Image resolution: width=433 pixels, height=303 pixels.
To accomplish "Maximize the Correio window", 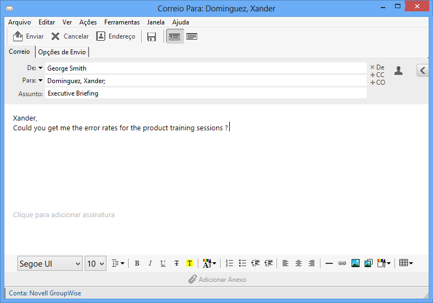I will click(398, 7).
